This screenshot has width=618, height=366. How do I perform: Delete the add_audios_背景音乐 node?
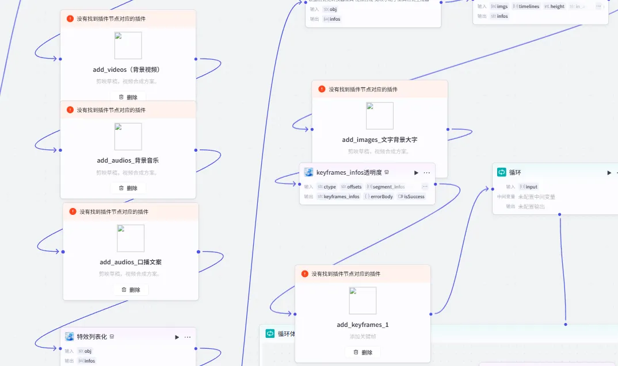[x=128, y=188]
